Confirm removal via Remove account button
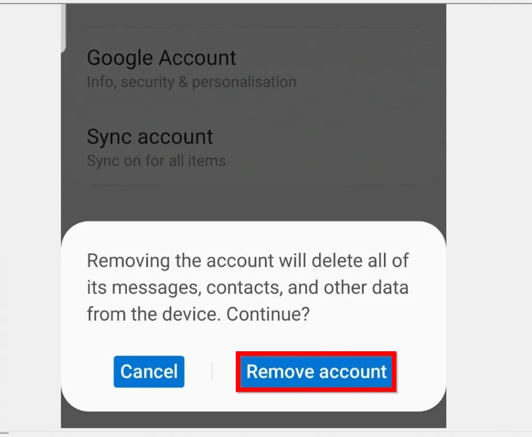 coord(316,371)
